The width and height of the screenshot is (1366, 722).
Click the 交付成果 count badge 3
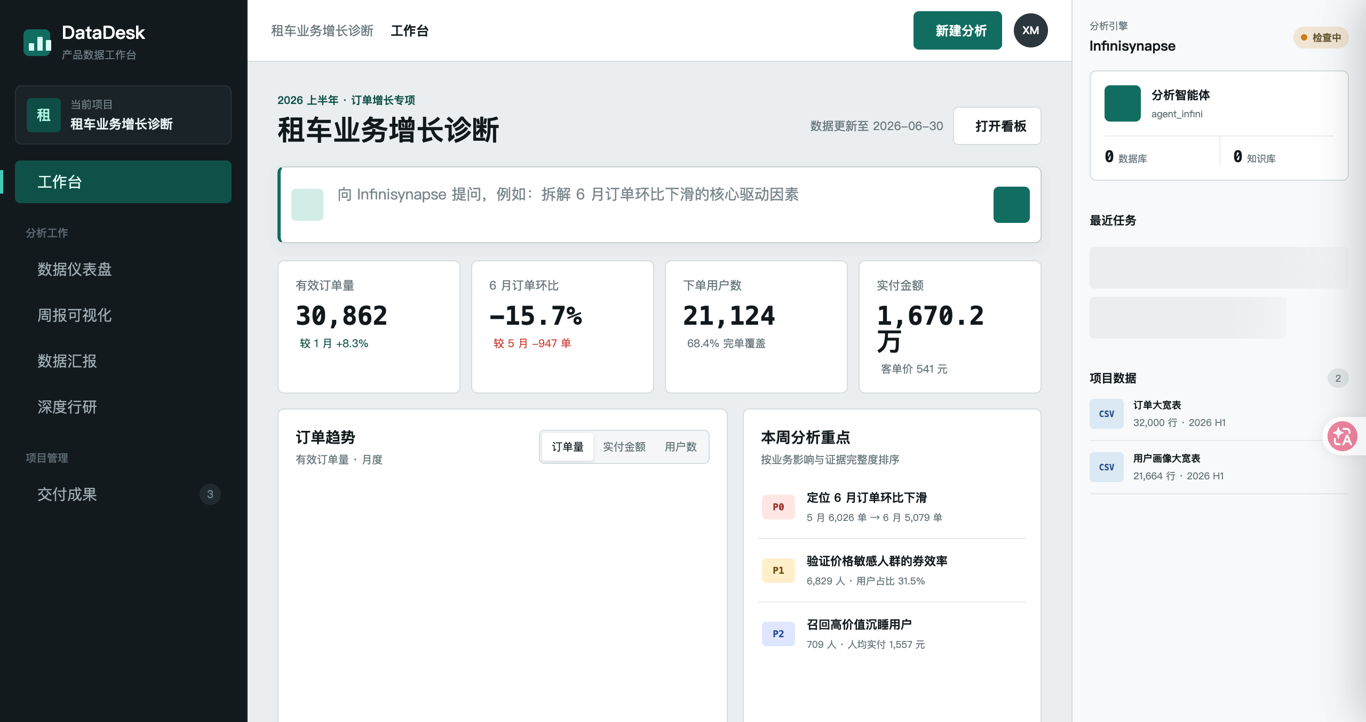click(210, 494)
